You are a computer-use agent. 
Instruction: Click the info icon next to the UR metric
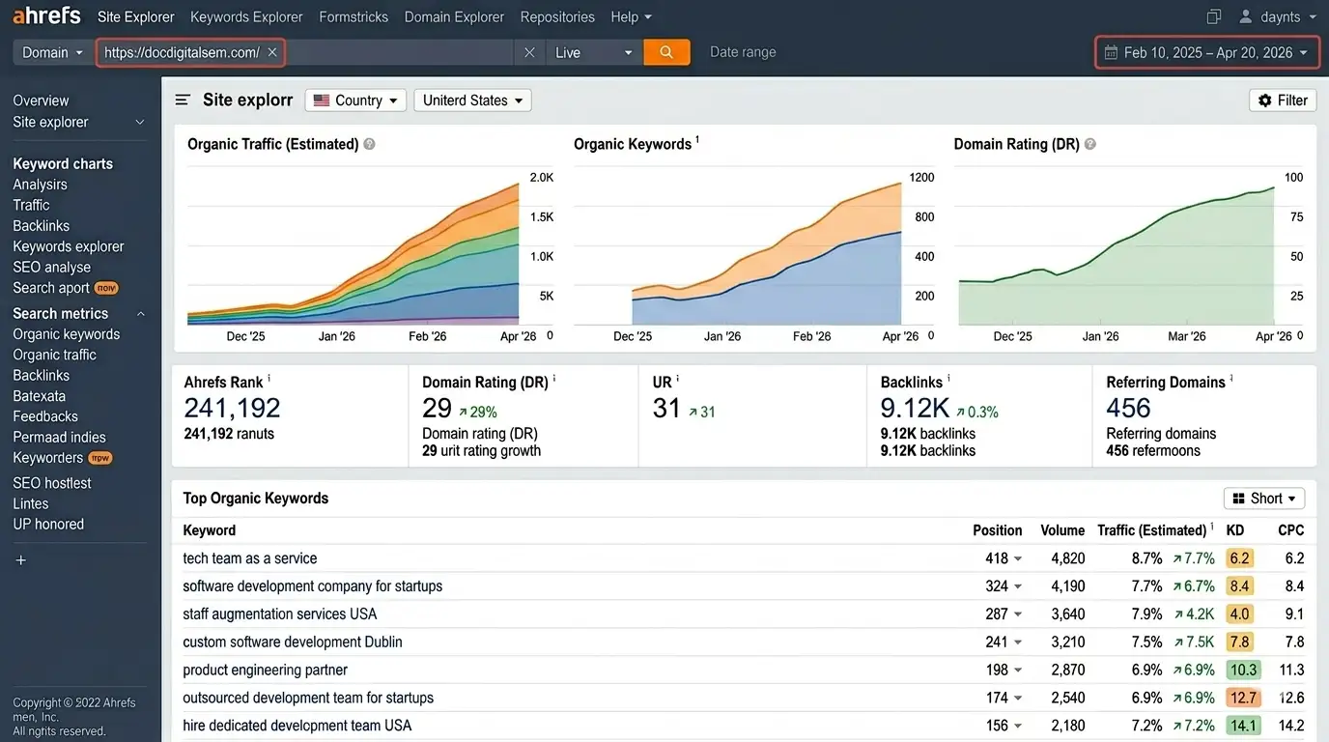tap(677, 379)
